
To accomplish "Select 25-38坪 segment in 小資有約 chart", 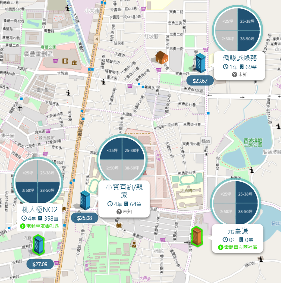I will pos(133,149).
